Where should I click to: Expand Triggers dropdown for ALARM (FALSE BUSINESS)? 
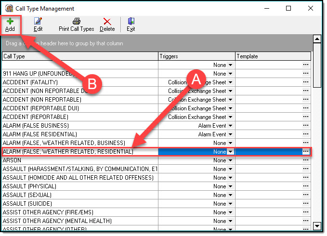[230, 126]
